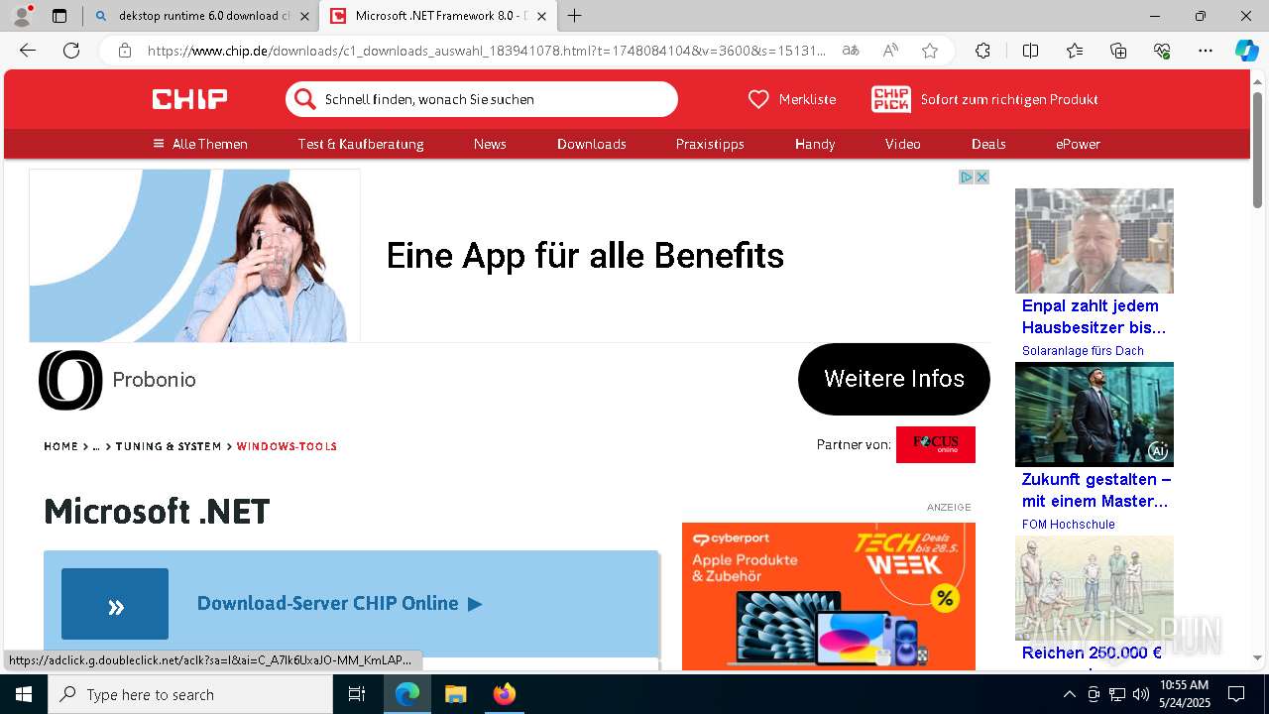This screenshot has width=1269, height=714.
Task: Open the Praxistipps menu item
Action: pos(710,144)
